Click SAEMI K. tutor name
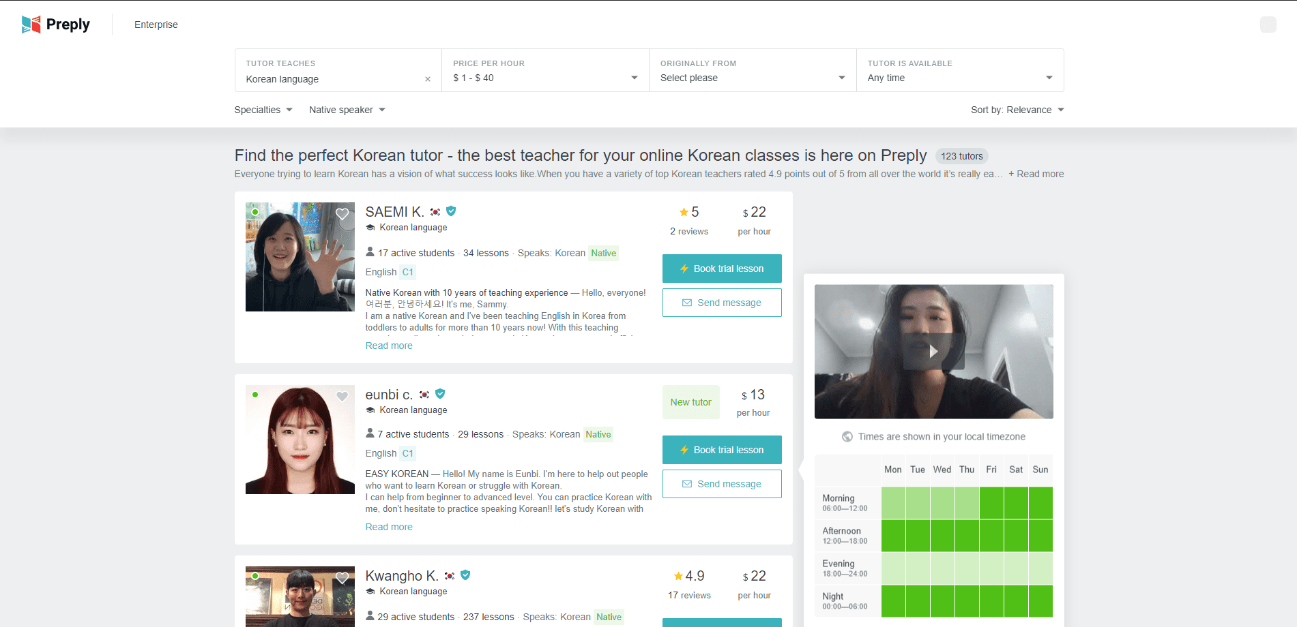The height and width of the screenshot is (627, 1297). (394, 212)
